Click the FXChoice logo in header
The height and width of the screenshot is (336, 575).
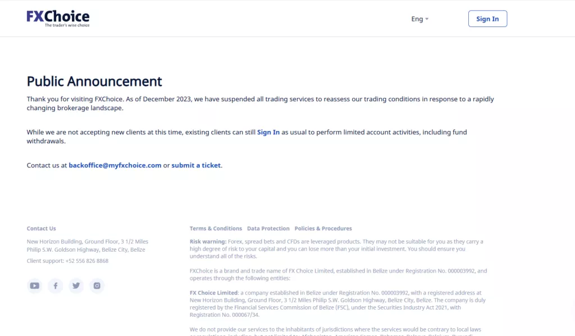coord(58,19)
